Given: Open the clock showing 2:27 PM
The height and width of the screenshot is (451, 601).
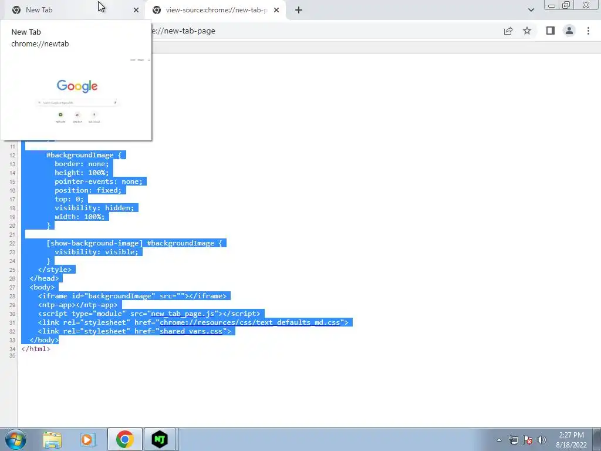Looking at the screenshot, I should click(571, 440).
